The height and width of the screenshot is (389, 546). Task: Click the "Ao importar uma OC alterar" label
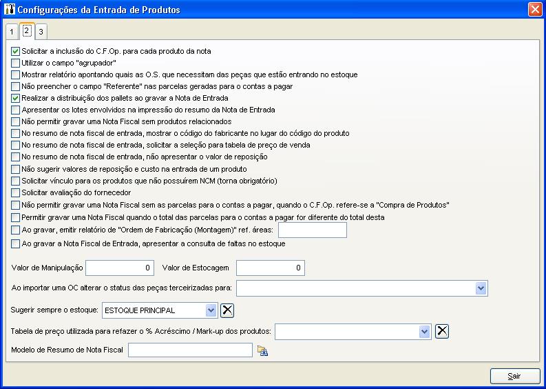(x=122, y=288)
